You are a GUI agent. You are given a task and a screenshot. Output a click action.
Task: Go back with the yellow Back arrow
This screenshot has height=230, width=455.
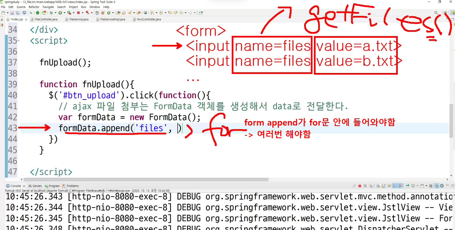pyautogui.click(x=181, y=13)
